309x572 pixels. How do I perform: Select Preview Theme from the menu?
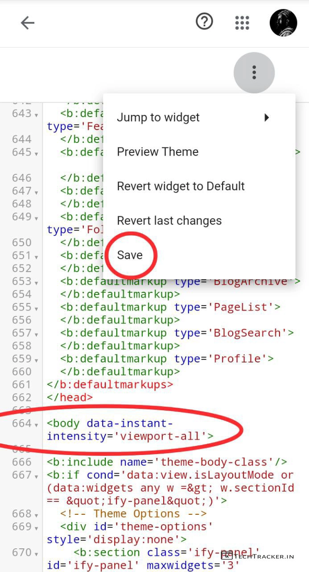157,152
